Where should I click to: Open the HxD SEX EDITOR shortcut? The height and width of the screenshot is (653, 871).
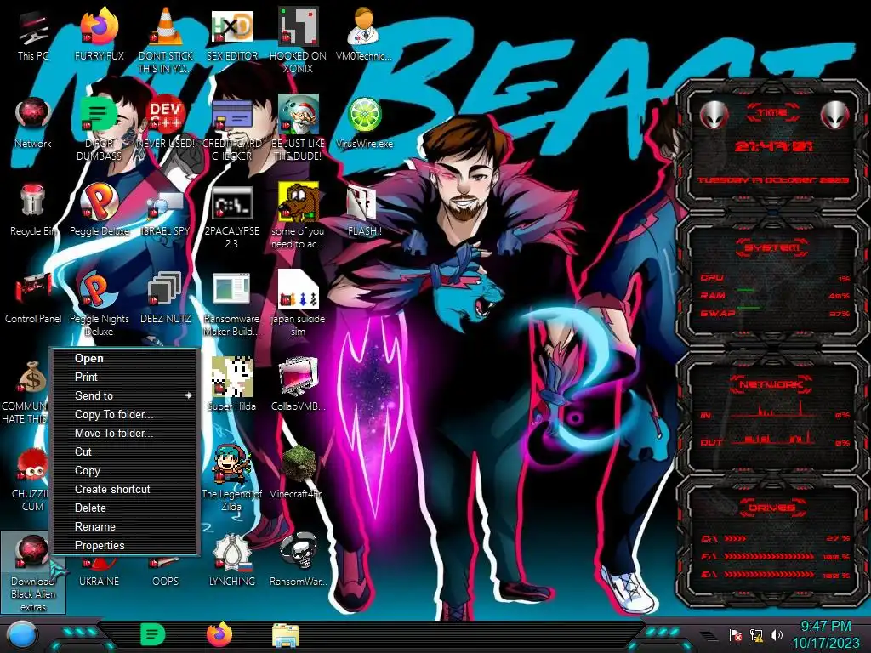231,35
